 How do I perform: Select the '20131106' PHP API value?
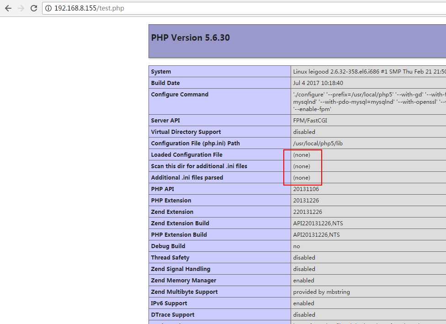coord(306,189)
